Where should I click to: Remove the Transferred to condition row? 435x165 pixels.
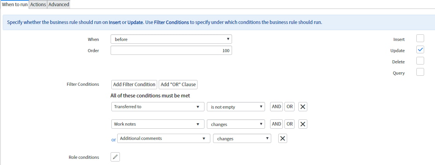click(x=303, y=107)
